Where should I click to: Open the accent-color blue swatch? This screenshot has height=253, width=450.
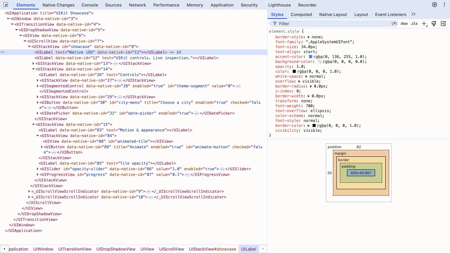click(x=311, y=57)
